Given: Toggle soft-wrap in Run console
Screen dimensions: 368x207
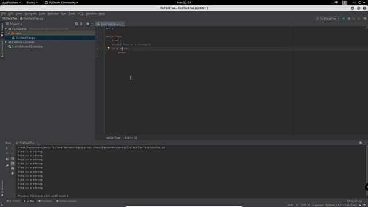Looking at the screenshot, I should pyautogui.click(x=13, y=159).
